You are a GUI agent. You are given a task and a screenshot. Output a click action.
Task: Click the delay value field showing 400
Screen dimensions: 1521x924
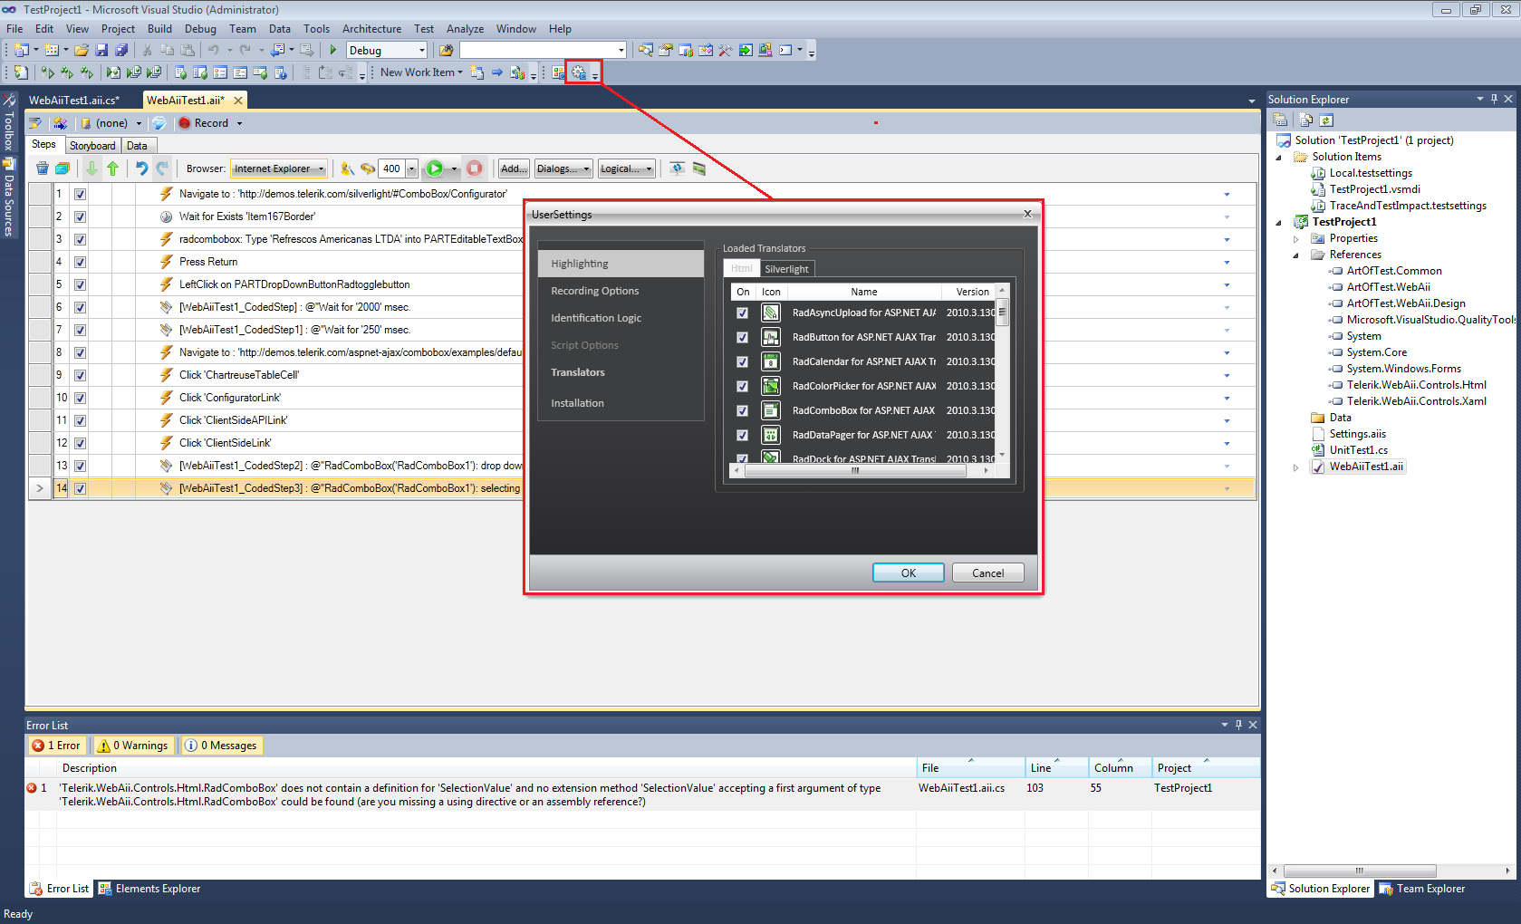tap(391, 168)
